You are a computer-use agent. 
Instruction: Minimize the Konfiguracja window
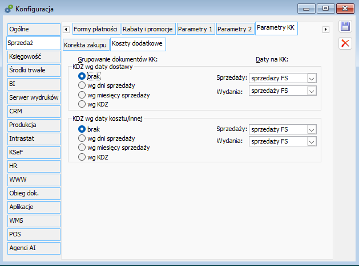coord(306,9)
